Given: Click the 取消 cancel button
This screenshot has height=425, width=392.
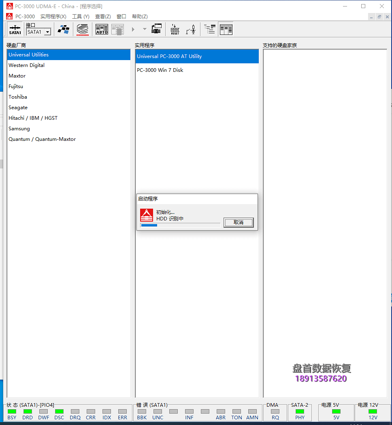Looking at the screenshot, I should coord(239,222).
